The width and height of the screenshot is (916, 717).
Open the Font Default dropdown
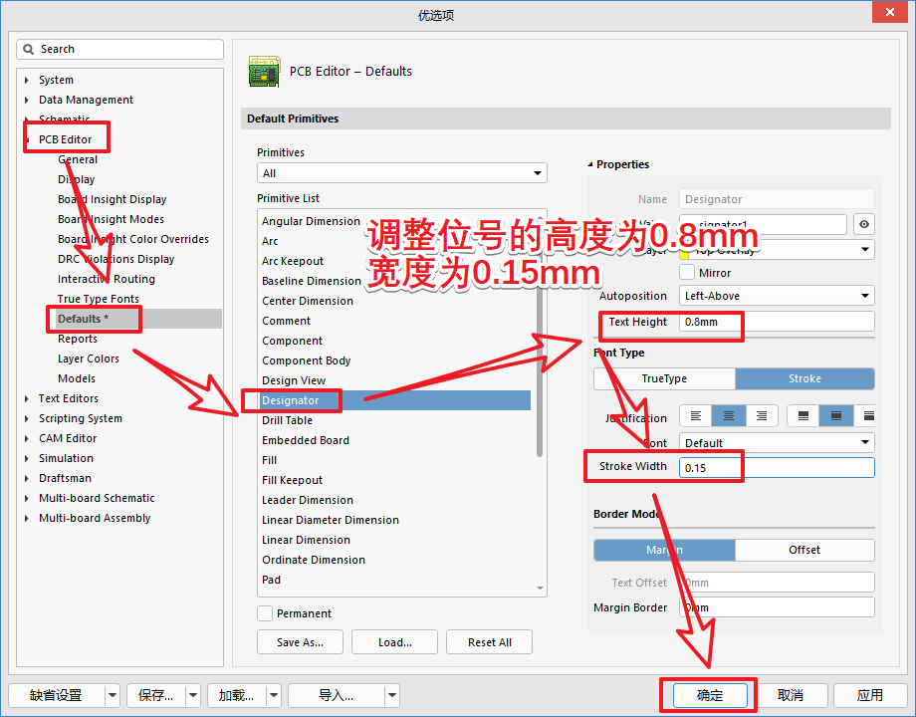click(777, 443)
